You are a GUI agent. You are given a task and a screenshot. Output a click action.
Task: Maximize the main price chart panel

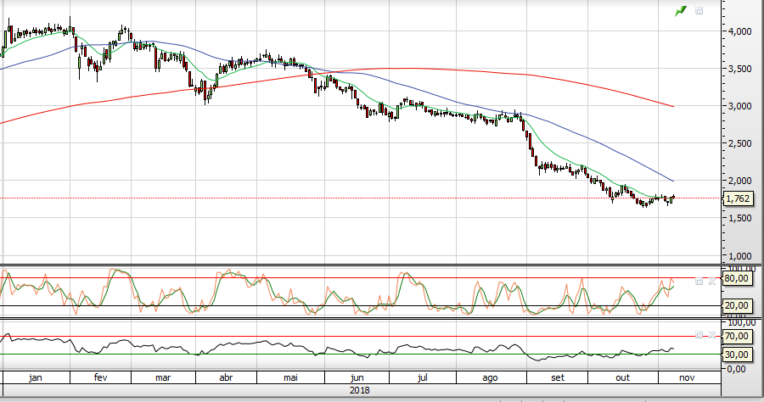[699, 11]
